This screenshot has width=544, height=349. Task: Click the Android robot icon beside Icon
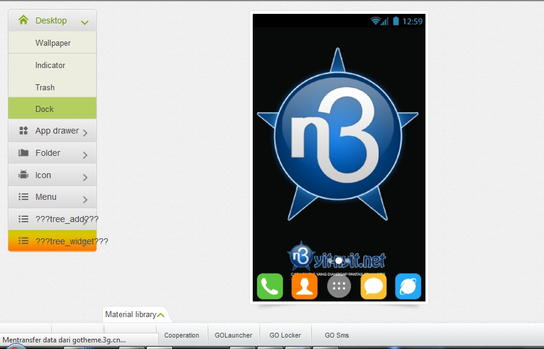pyautogui.click(x=23, y=174)
